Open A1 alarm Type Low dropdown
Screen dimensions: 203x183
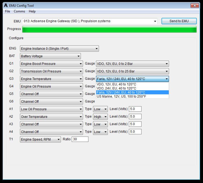100,109
